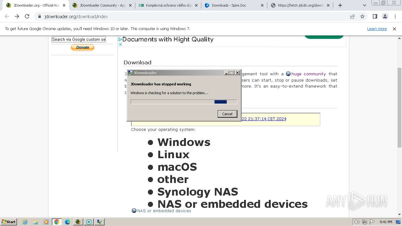Screen dimensions: 402x226
Task: Choose Synology NAS option
Action: pos(198,191)
